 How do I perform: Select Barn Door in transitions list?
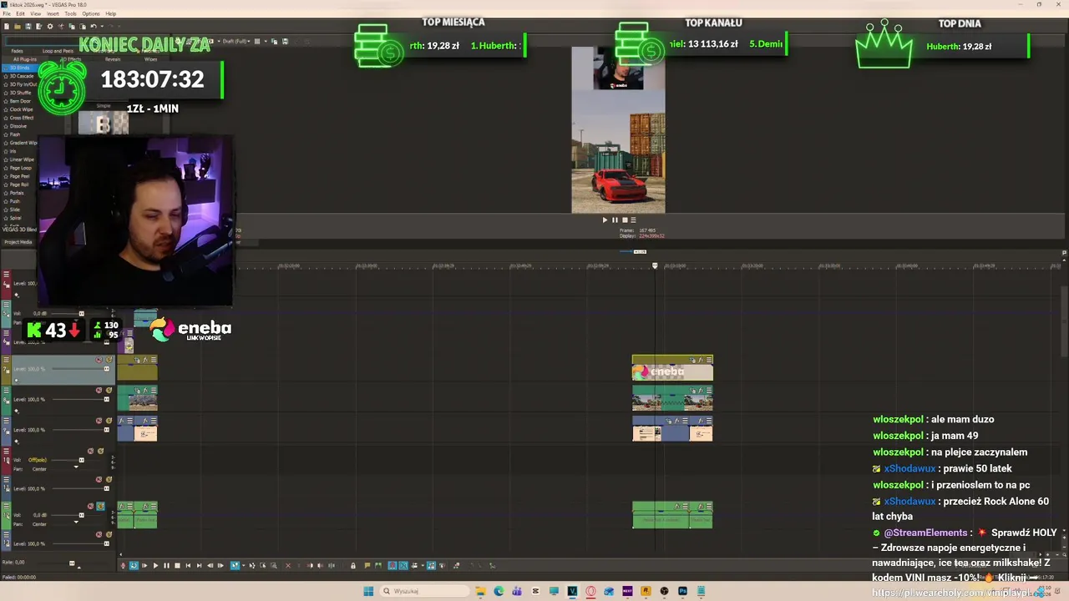pos(20,101)
